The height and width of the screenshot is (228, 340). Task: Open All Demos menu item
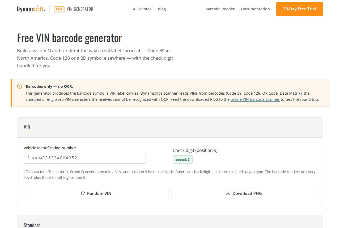[x=142, y=9]
